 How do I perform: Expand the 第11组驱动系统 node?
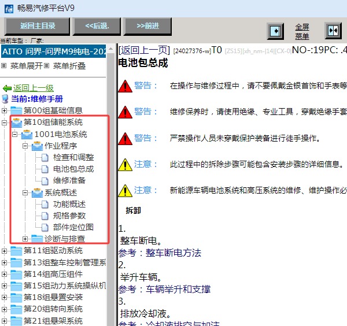point(4,251)
